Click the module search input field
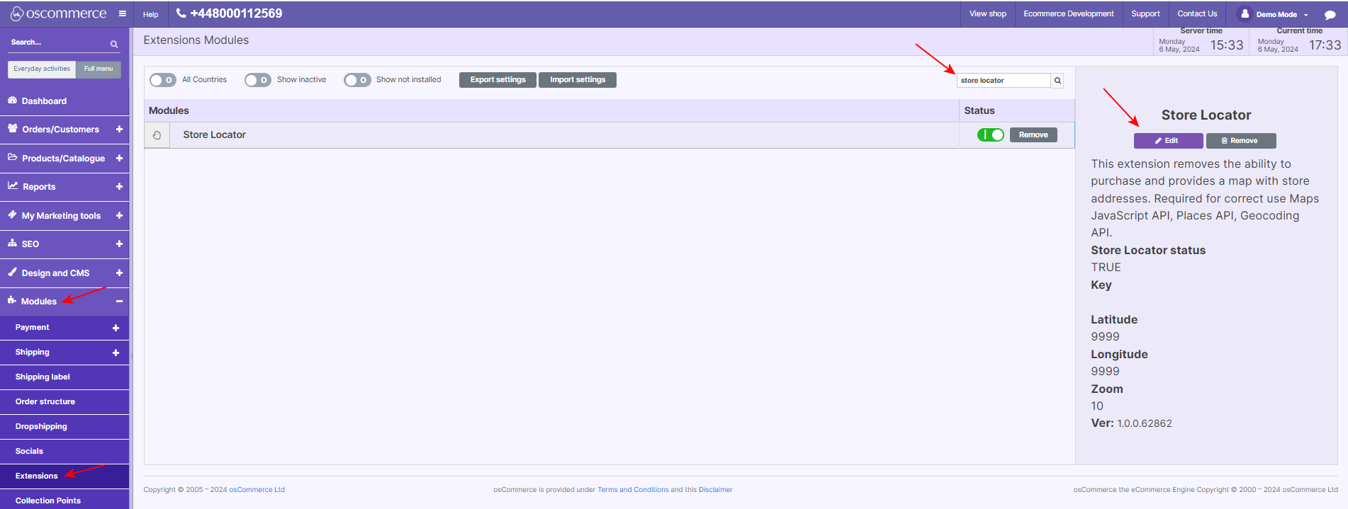The image size is (1348, 509). point(1004,81)
